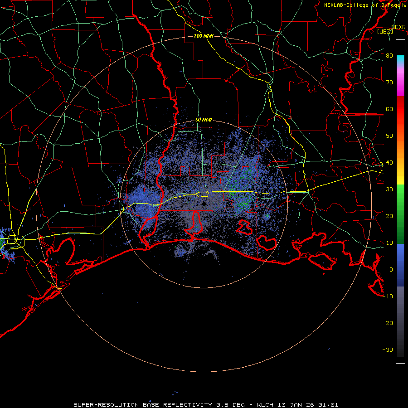
Task: Click the 20 dBZ scale value
Action: tap(389, 216)
